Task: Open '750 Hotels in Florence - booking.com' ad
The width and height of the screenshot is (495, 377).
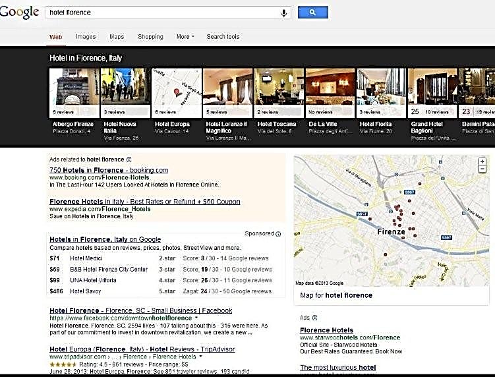Action: pos(109,170)
